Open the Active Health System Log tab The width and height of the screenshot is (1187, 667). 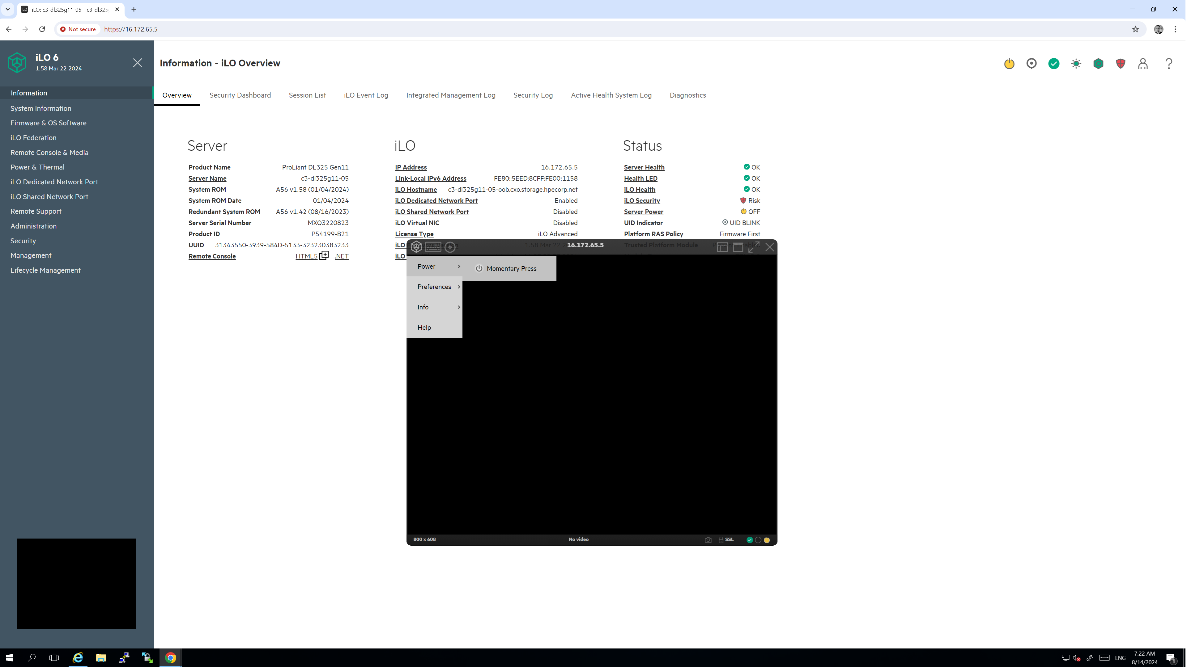[611, 95]
